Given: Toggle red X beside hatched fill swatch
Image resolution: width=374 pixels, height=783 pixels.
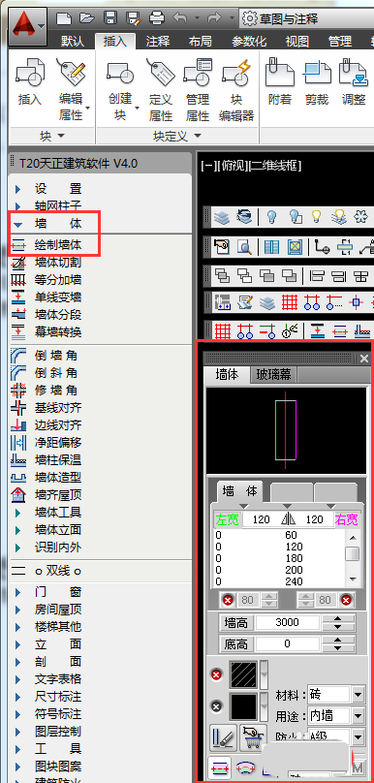Looking at the screenshot, I should click(216, 675).
